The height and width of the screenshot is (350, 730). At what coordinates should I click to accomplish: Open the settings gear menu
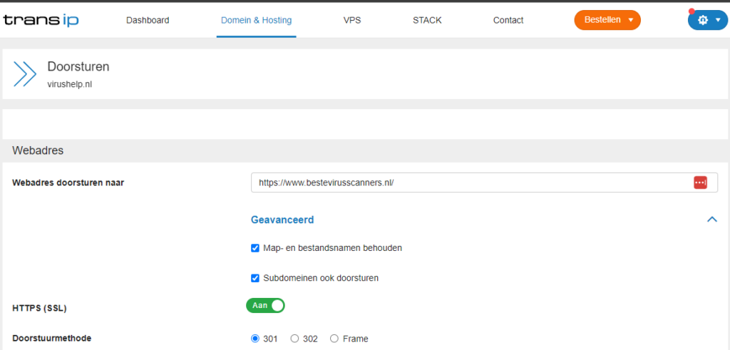[x=703, y=20]
